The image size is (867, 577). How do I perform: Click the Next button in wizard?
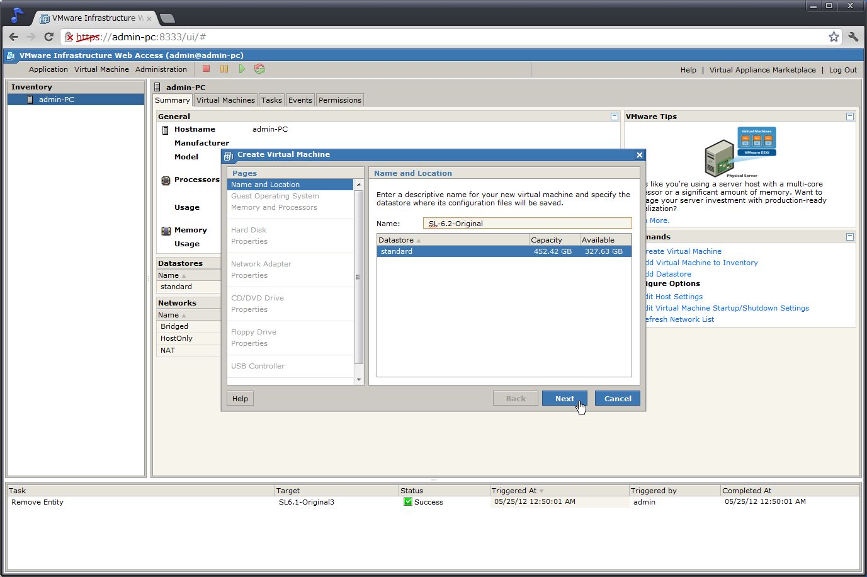pos(565,399)
